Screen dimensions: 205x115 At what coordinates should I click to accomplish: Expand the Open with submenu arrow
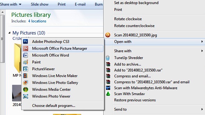point(202,42)
